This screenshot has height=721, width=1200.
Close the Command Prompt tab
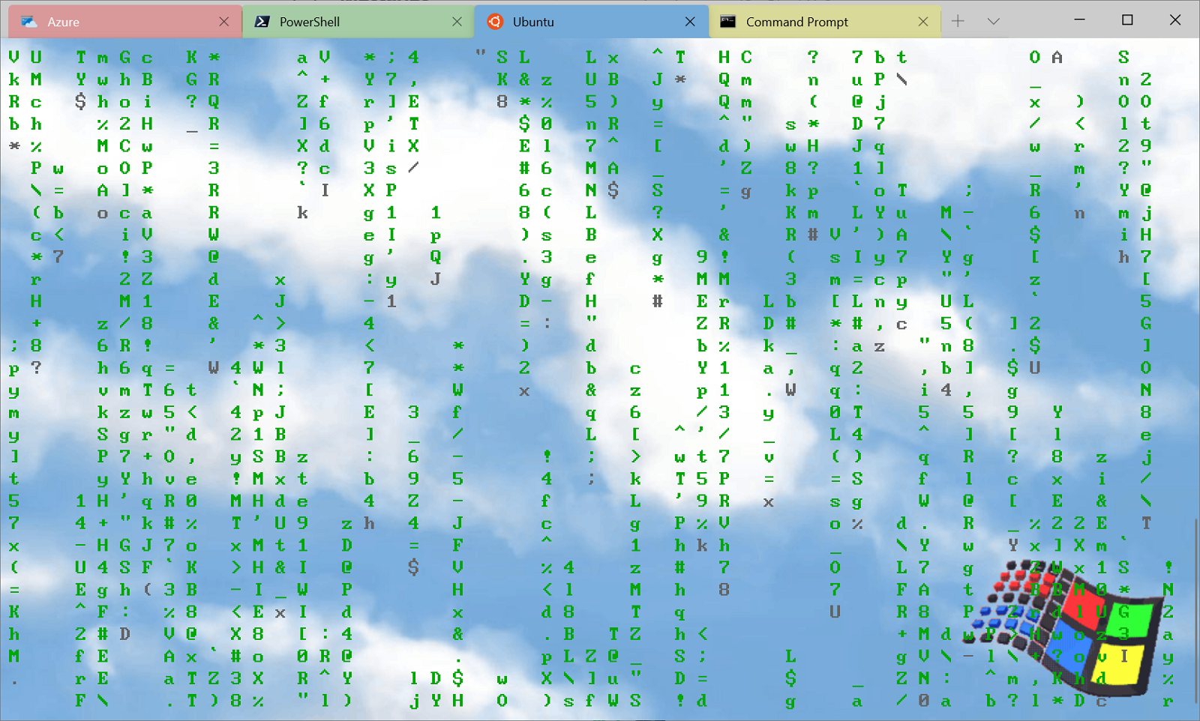pyautogui.click(x=924, y=22)
